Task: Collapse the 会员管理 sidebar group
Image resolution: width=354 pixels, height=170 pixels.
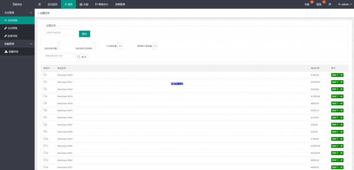Action: [x=31, y=12]
